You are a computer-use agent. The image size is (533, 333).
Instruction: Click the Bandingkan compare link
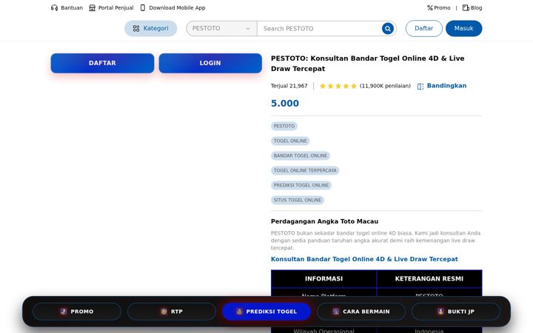[442, 86]
